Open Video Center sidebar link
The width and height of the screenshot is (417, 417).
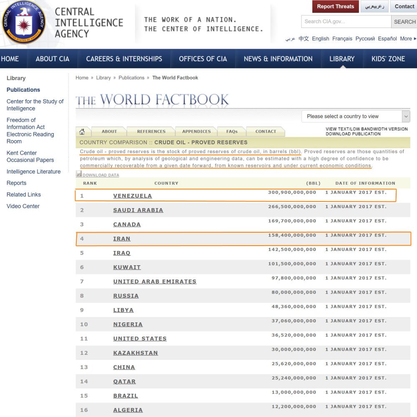coord(23,206)
